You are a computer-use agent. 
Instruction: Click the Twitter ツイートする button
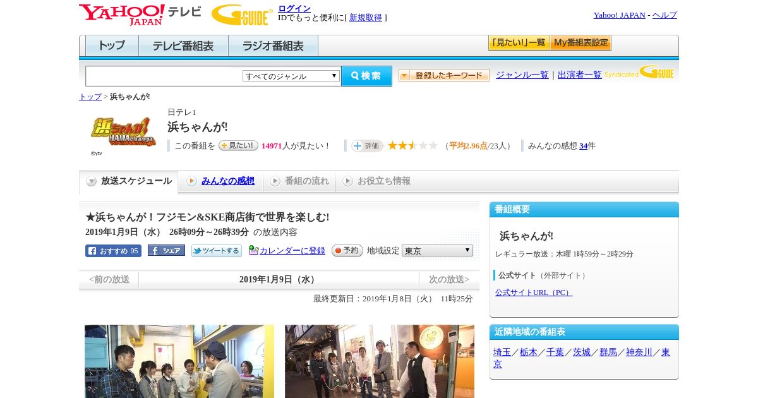217,251
